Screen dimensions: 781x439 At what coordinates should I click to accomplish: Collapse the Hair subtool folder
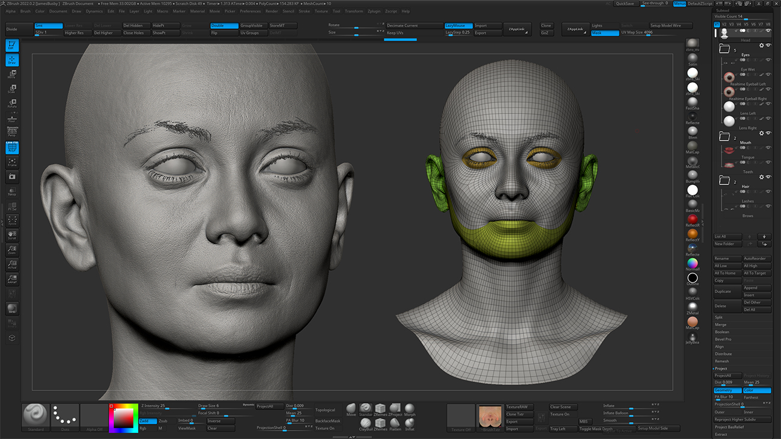[724, 180]
